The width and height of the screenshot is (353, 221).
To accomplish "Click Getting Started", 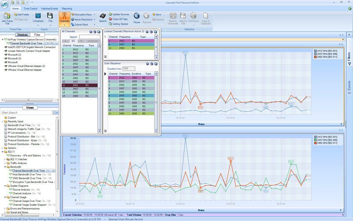I will [118, 24].
